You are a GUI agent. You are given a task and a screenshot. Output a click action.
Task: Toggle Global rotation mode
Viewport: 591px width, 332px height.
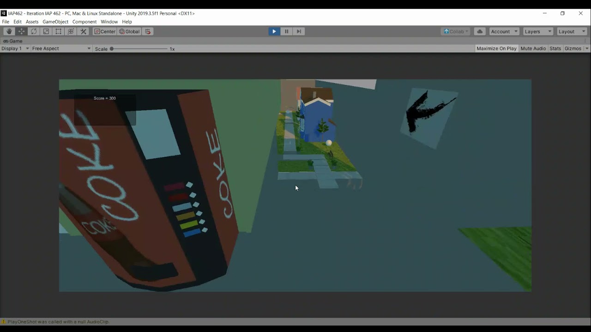[129, 31]
